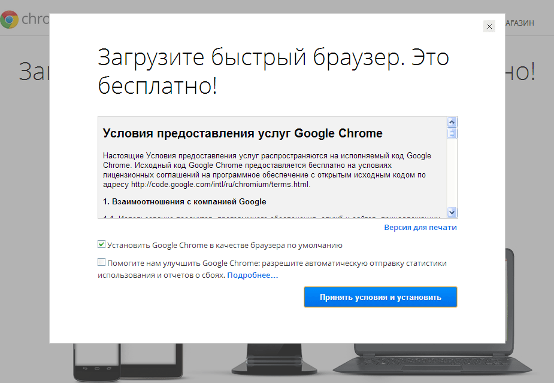Click the terms box scrollbar thumb

[452, 133]
